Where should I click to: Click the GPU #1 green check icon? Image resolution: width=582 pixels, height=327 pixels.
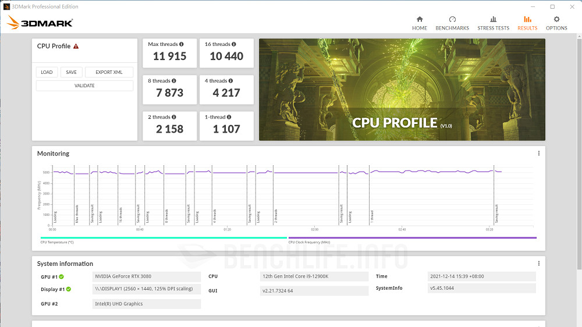pos(61,276)
